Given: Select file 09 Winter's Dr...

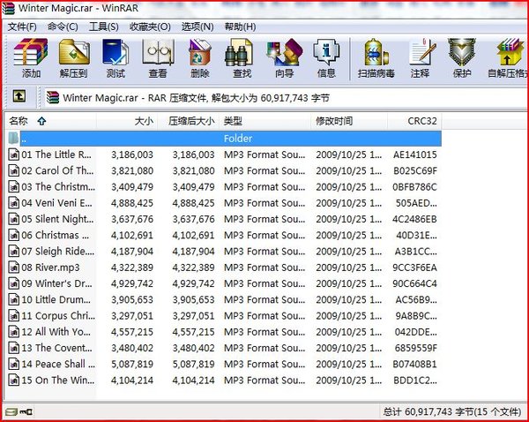Looking at the screenshot, I should (224, 283).
